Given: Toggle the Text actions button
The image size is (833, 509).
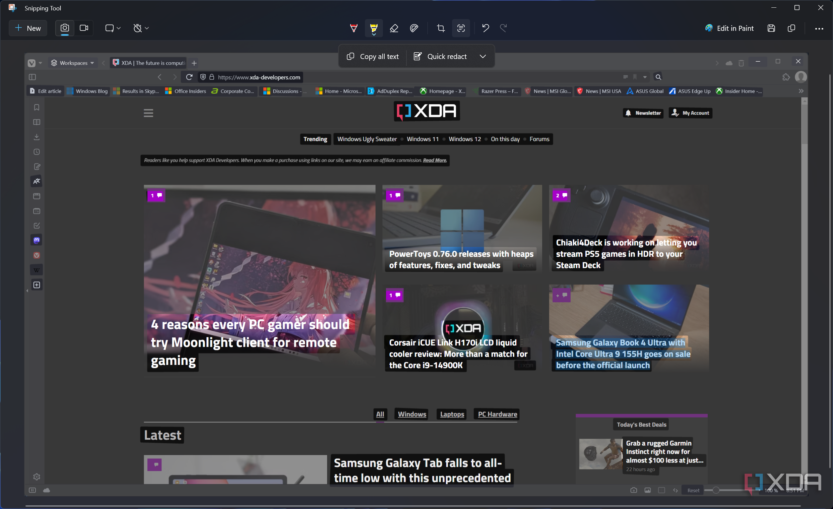Looking at the screenshot, I should coord(461,28).
